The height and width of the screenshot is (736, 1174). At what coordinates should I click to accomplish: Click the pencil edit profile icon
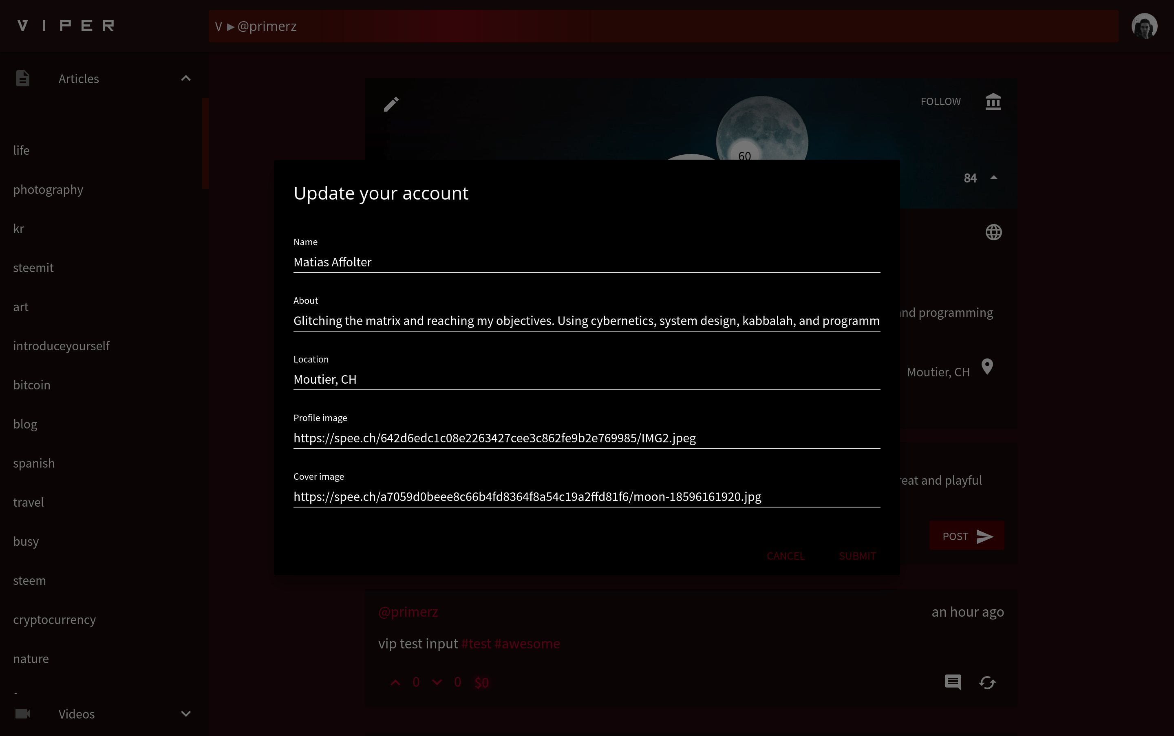pos(391,104)
